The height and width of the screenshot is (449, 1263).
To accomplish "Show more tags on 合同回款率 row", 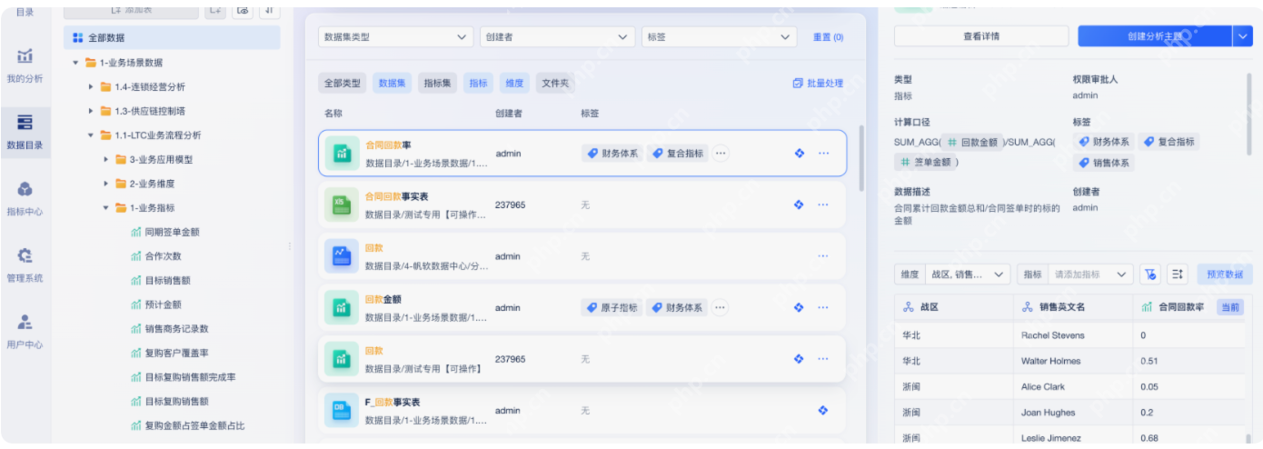I will point(721,154).
